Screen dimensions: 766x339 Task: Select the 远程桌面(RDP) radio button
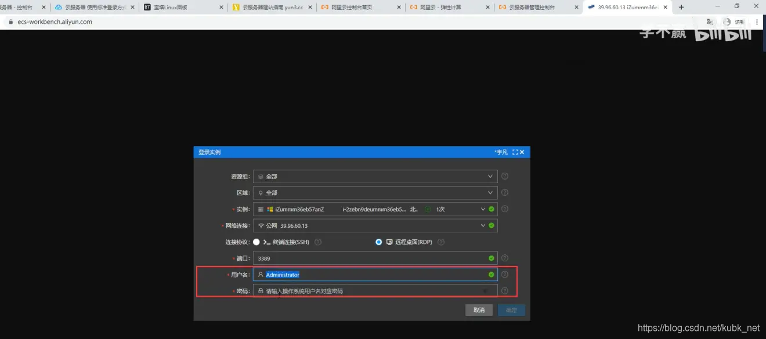tap(378, 242)
